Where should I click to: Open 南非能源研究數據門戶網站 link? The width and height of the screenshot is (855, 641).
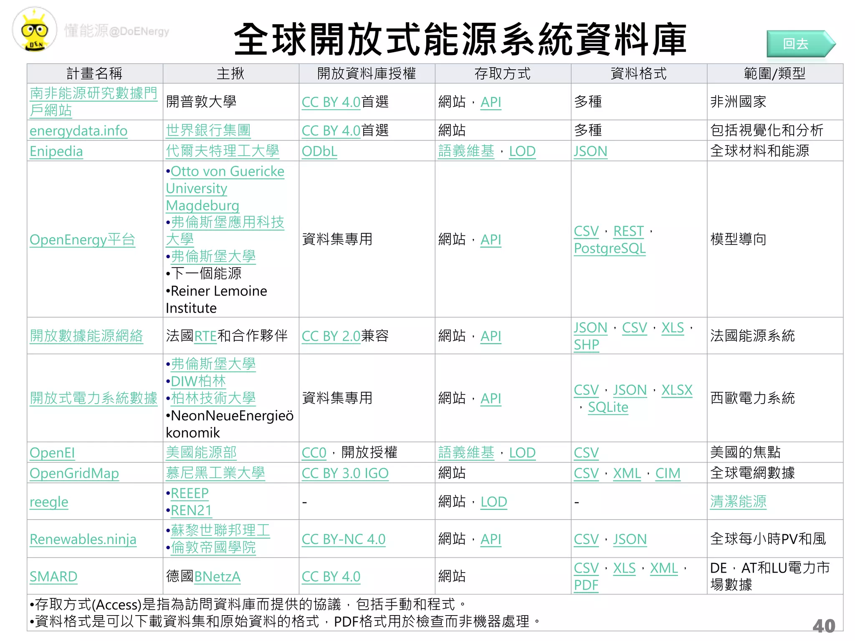(x=94, y=101)
